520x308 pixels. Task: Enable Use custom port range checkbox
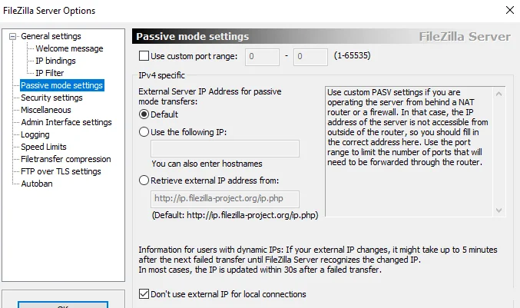click(144, 56)
